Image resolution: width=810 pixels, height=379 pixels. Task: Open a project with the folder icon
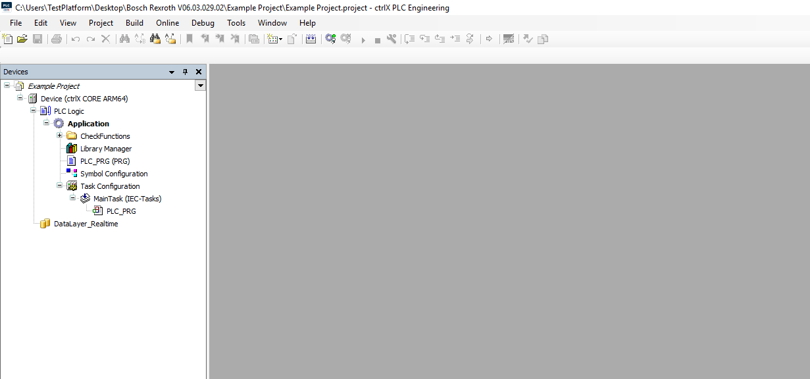click(22, 39)
